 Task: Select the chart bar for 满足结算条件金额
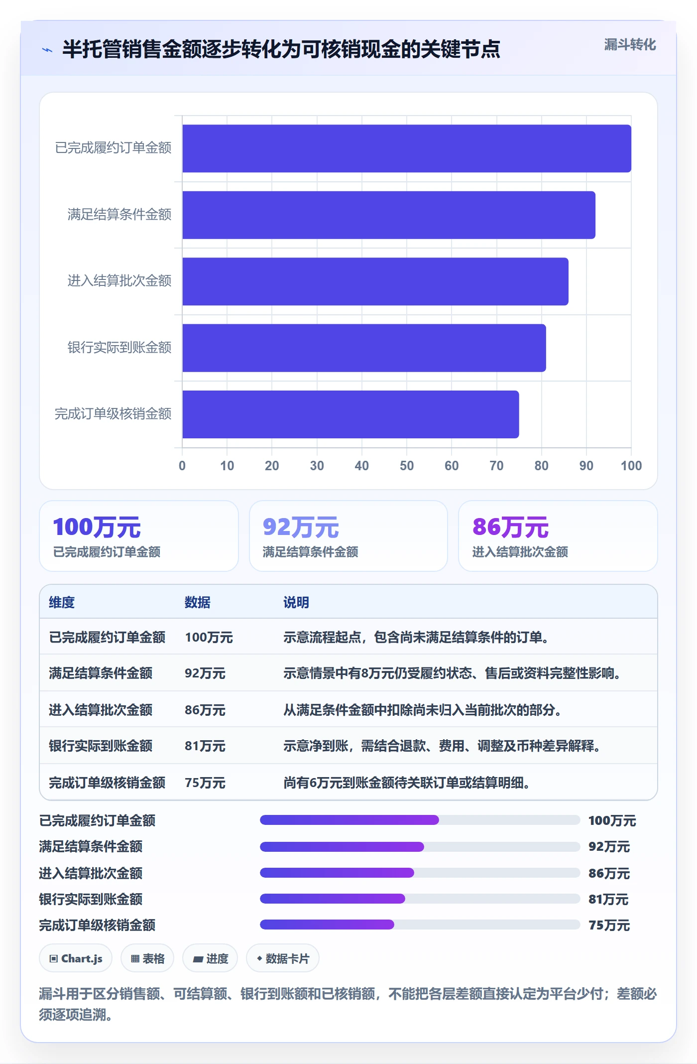pos(389,215)
